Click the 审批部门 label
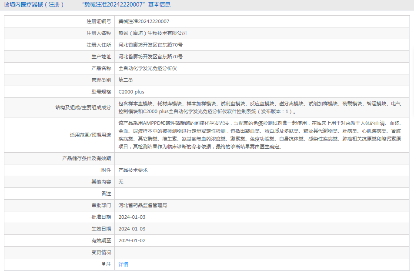The image size is (414, 274). 101,205
